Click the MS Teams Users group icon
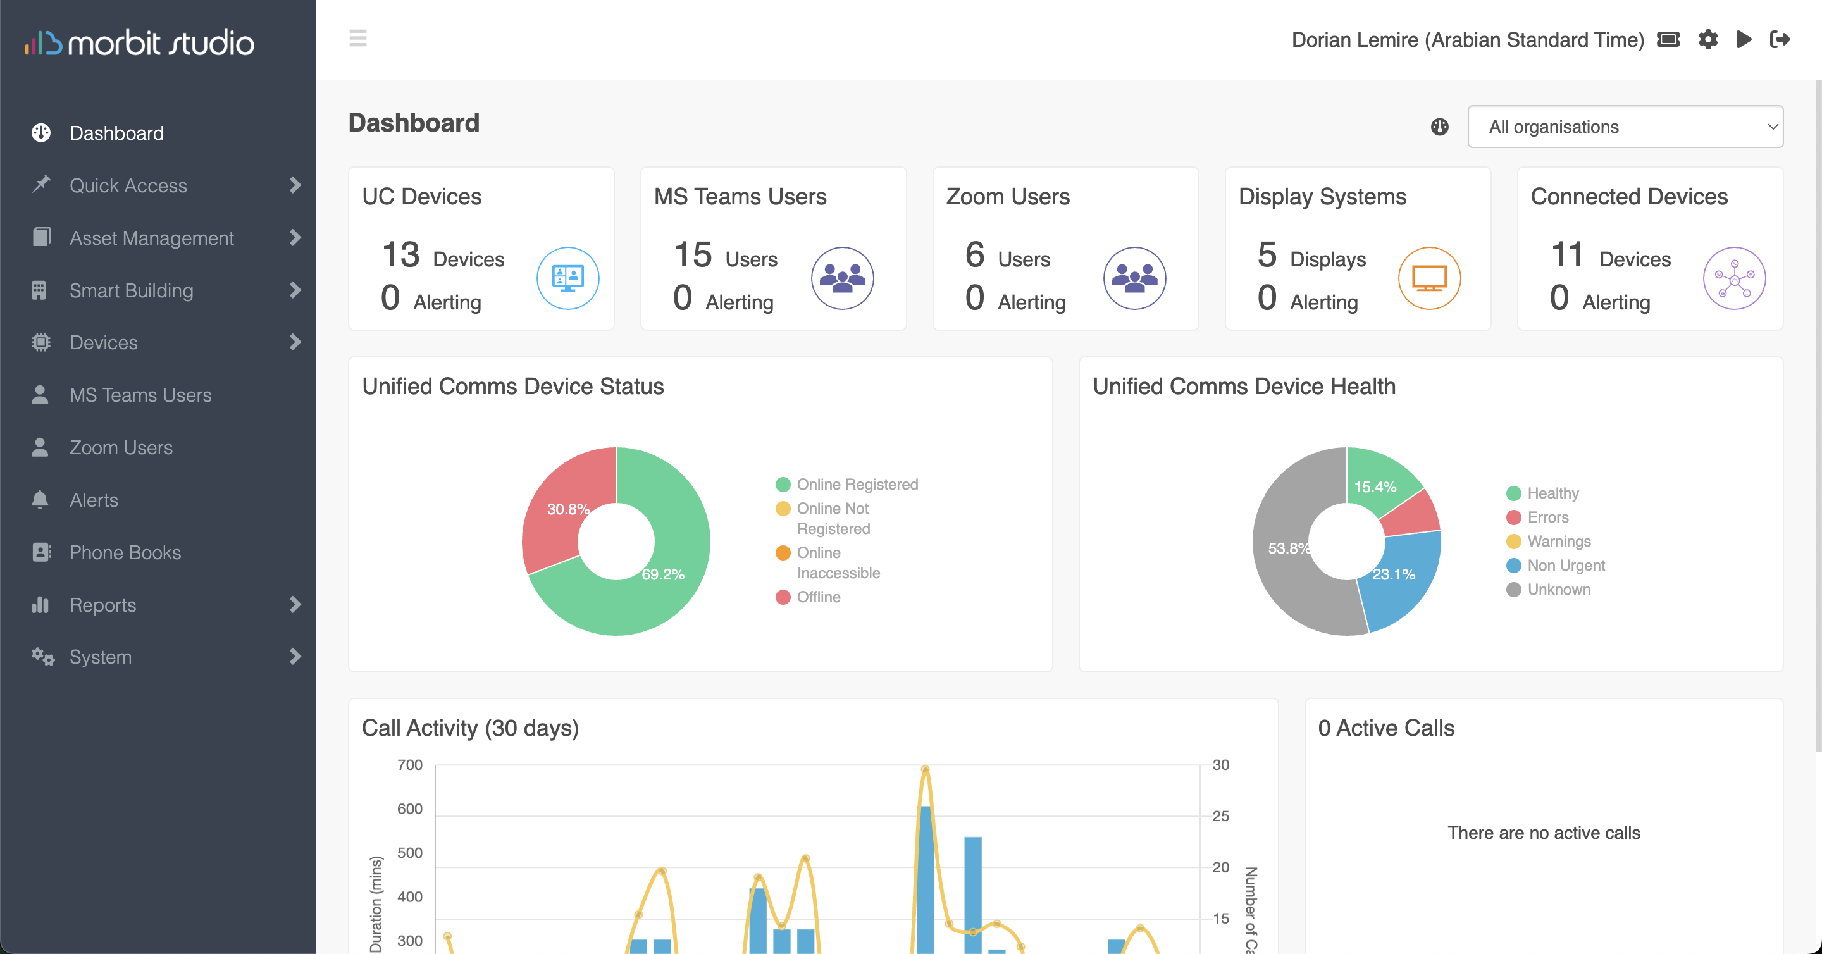This screenshot has width=1822, height=954. (x=843, y=278)
